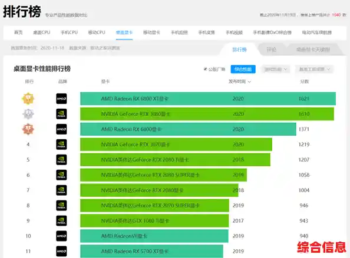Click score 1207 of RTX 2080 Ti
The width and height of the screenshot is (350, 258).
coord(304,160)
